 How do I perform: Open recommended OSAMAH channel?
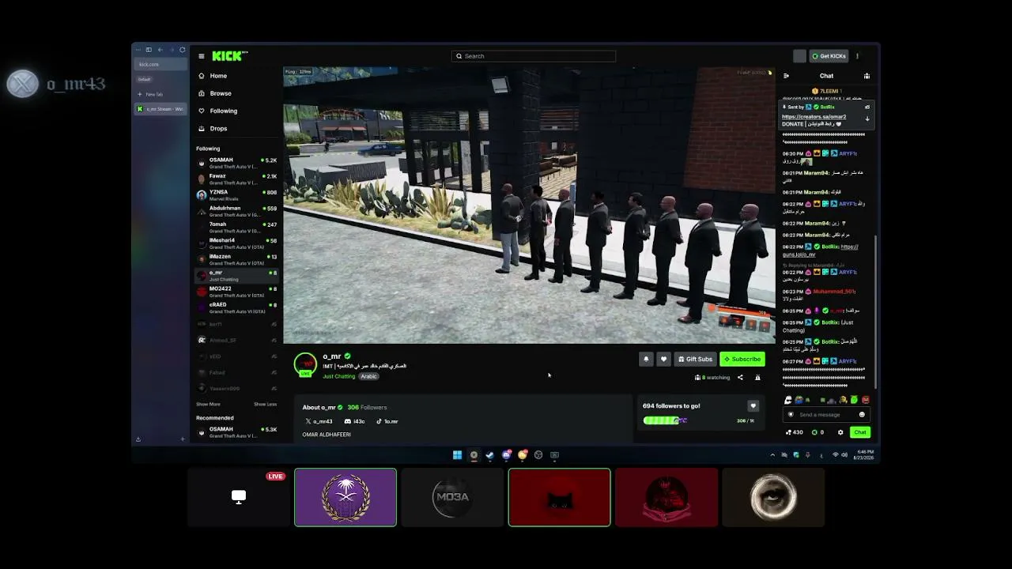pyautogui.click(x=236, y=432)
